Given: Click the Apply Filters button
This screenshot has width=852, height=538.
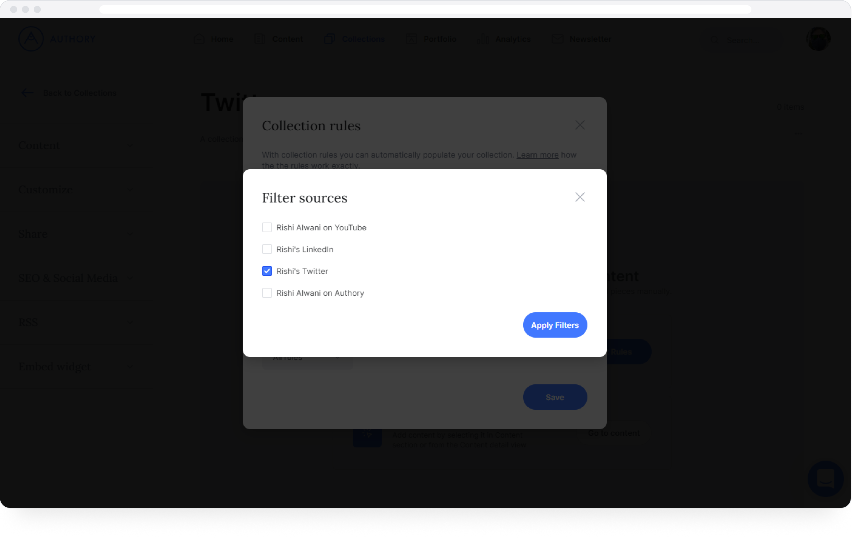Looking at the screenshot, I should click(554, 325).
